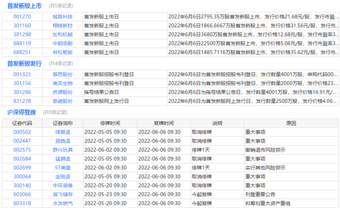Open stock code 301156 link
The image size is (340, 208).
22,83
